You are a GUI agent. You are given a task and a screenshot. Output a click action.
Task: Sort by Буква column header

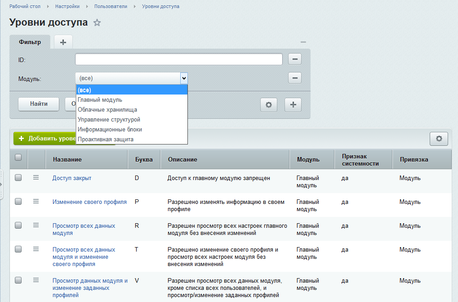click(x=144, y=160)
